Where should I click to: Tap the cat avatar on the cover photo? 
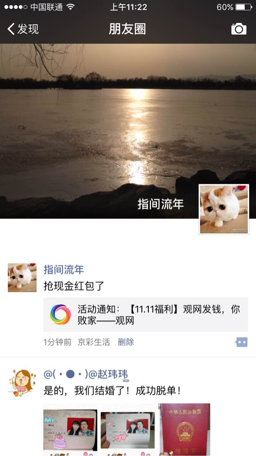(224, 209)
